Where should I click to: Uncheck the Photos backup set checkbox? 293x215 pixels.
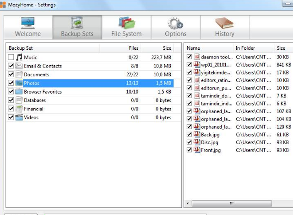11,83
